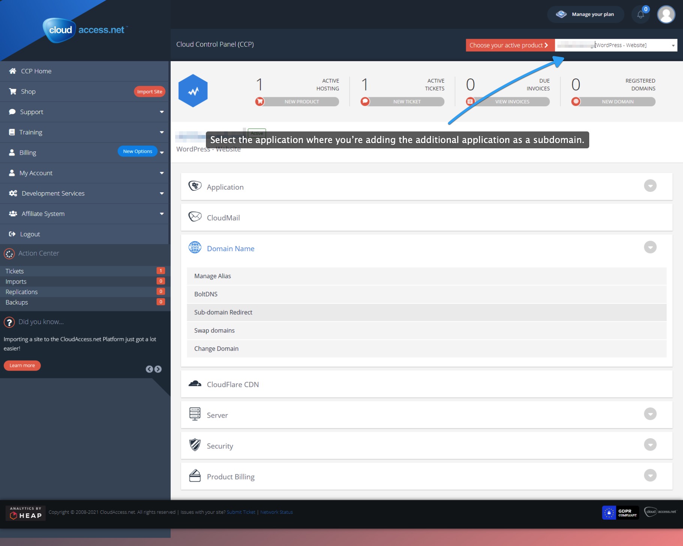Select Change Domain option
Image resolution: width=683 pixels, height=546 pixels.
coord(426,348)
